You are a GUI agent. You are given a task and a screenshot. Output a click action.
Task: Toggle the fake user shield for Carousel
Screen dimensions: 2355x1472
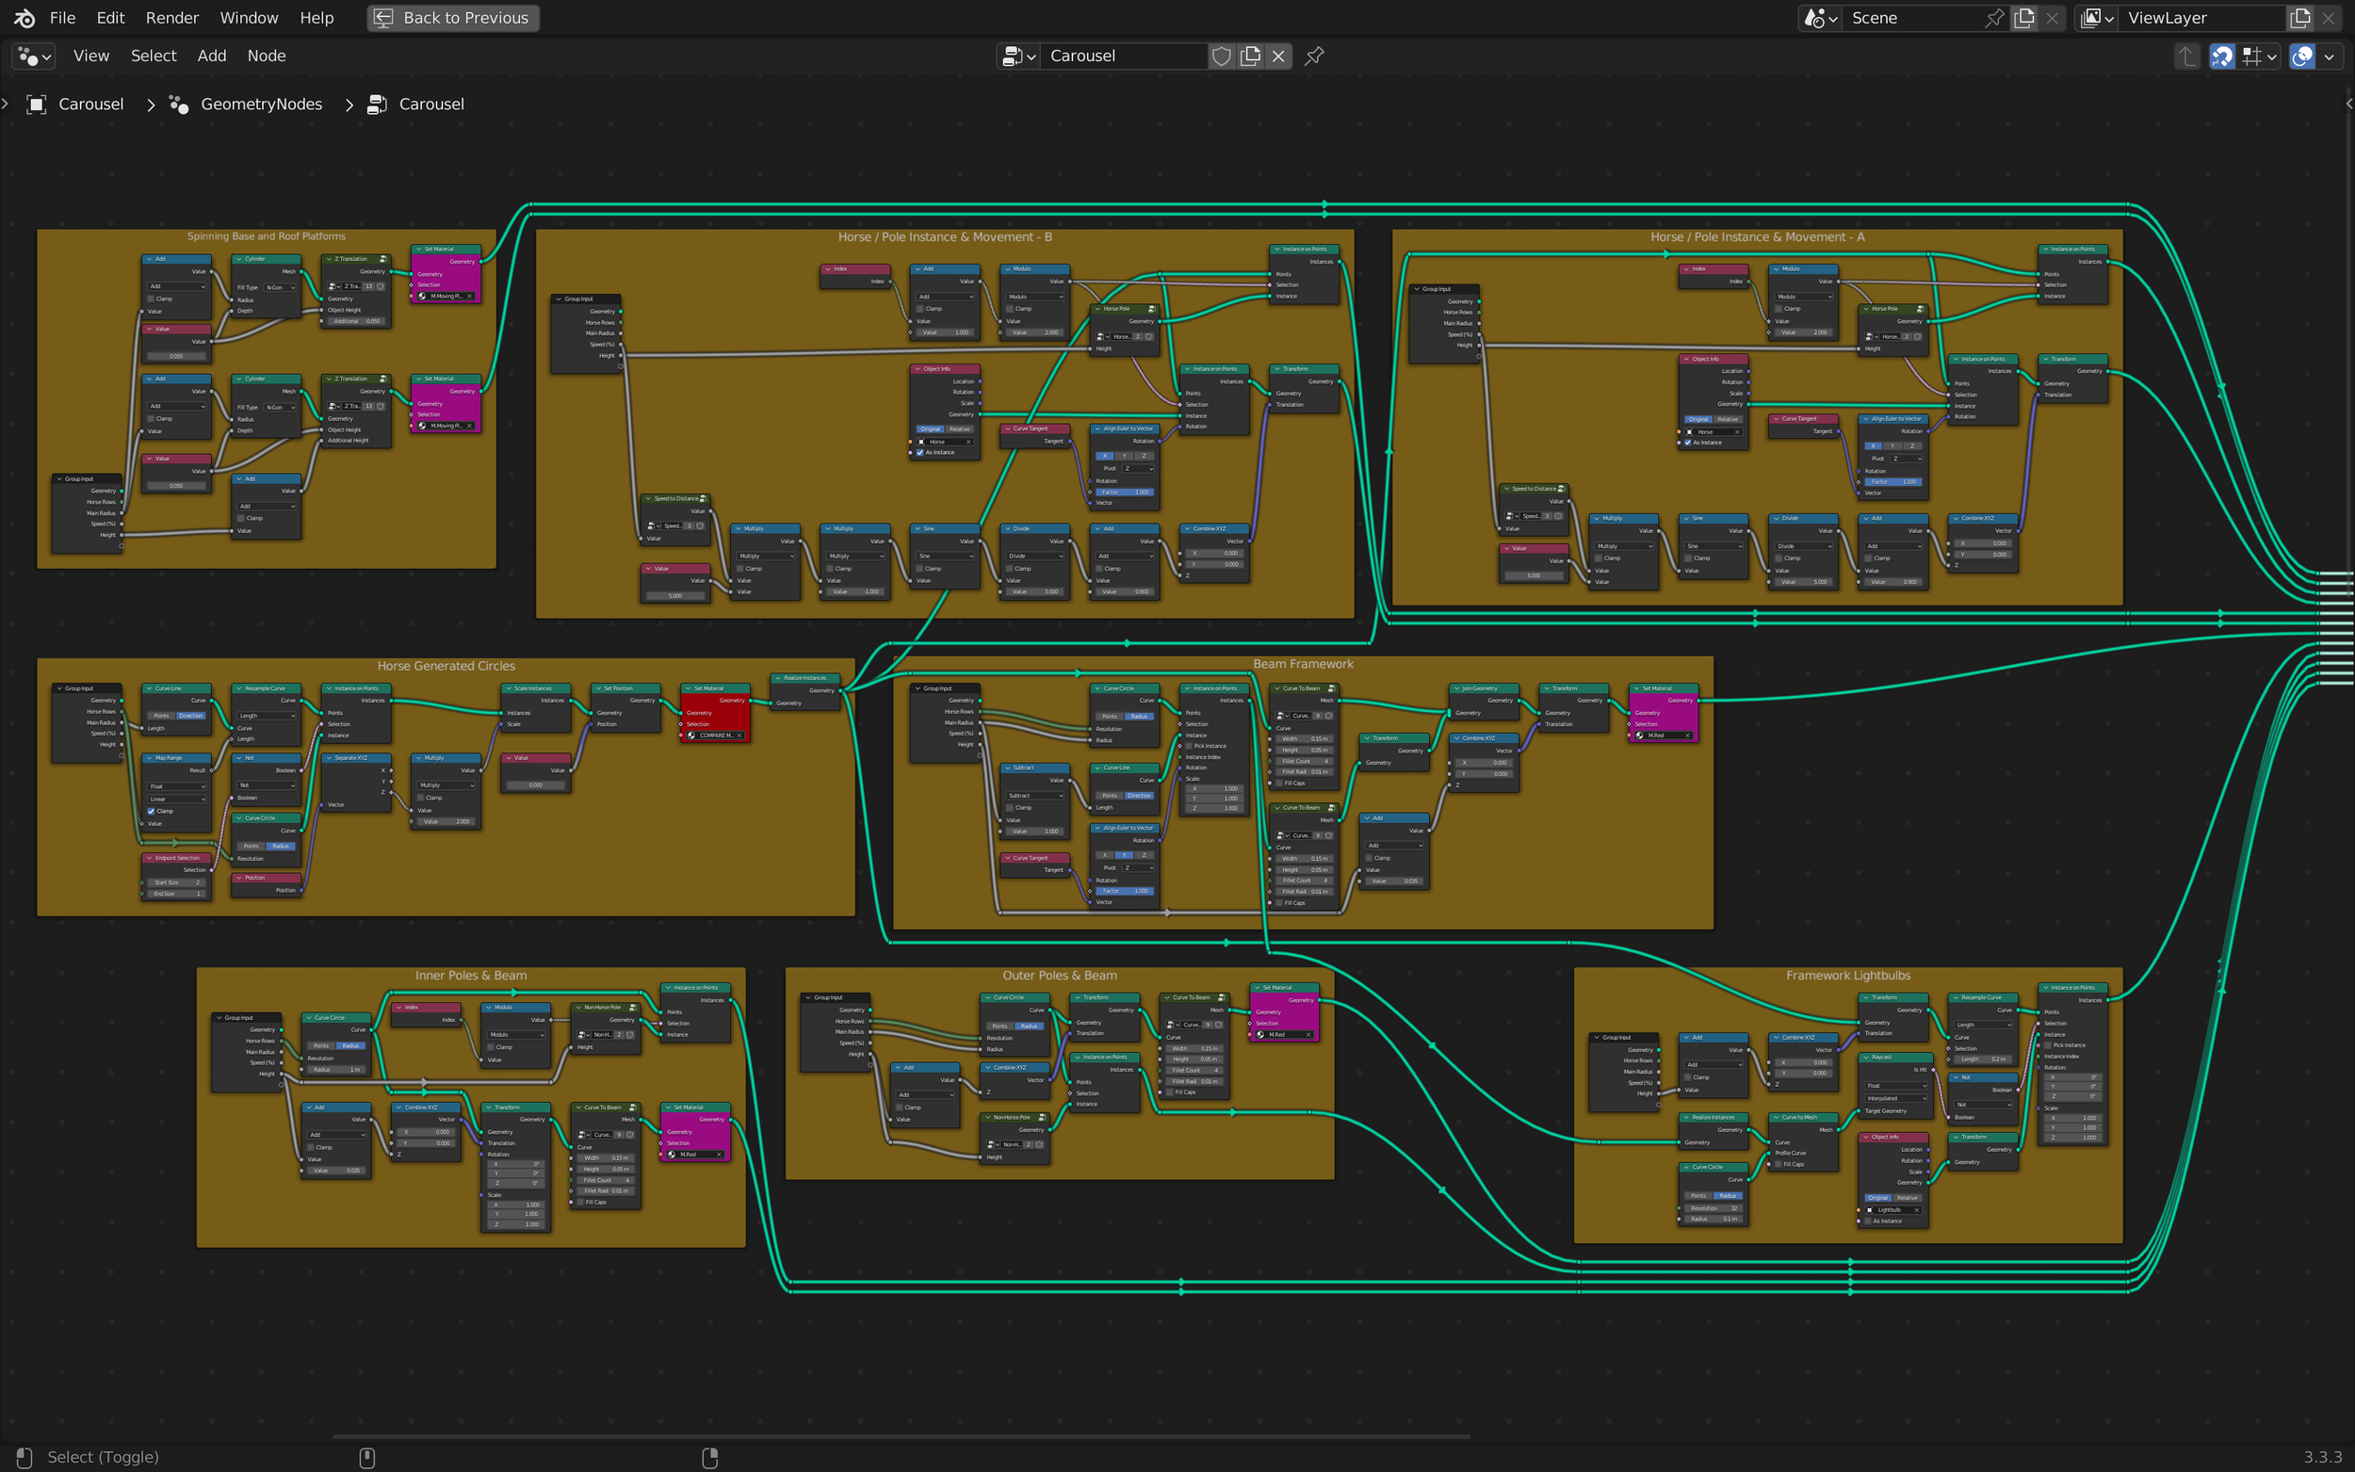click(1221, 56)
